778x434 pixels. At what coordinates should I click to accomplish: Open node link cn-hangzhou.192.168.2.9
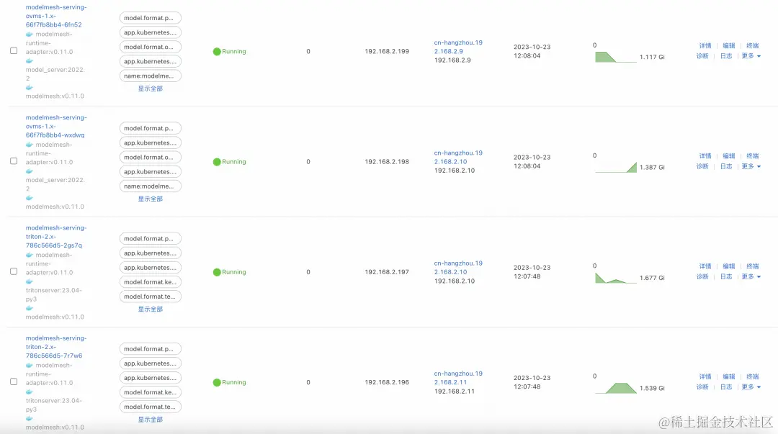click(458, 47)
